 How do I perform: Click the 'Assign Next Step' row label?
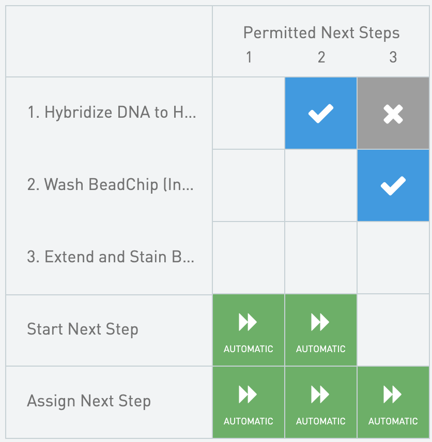(89, 401)
